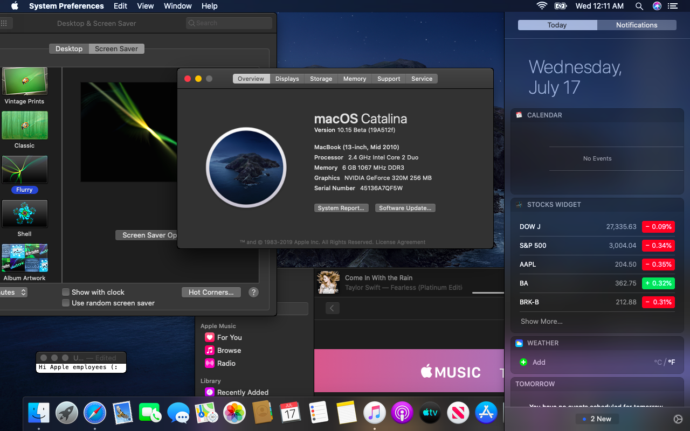Viewport: 690px width, 431px height.
Task: Switch weather units to °F
Action: [x=672, y=362]
